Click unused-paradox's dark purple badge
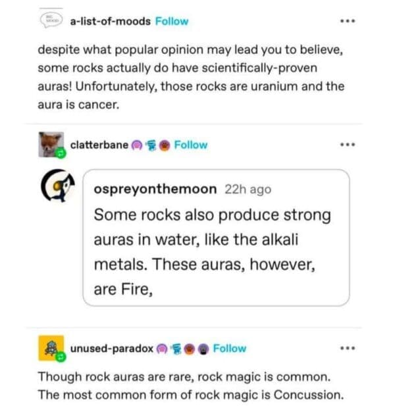The width and height of the screenshot is (395, 410). tap(203, 348)
